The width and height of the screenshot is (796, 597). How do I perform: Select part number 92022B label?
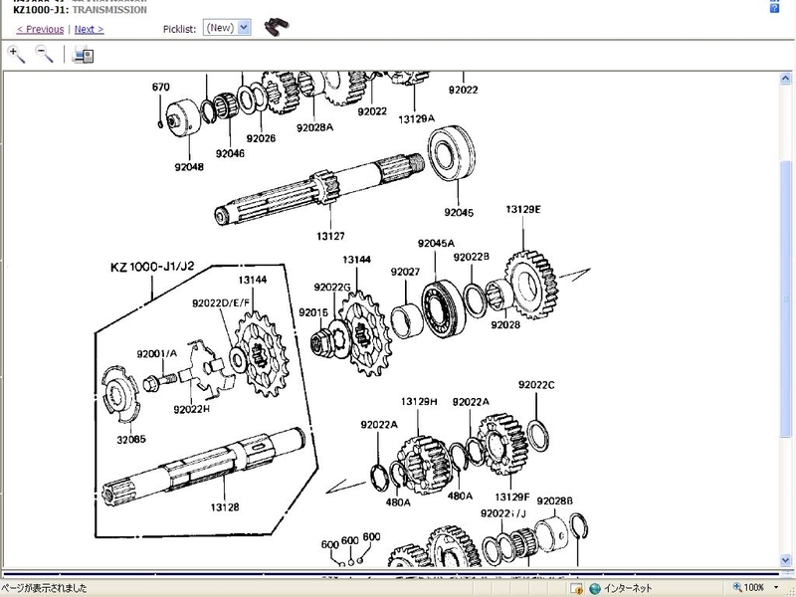coord(471,257)
